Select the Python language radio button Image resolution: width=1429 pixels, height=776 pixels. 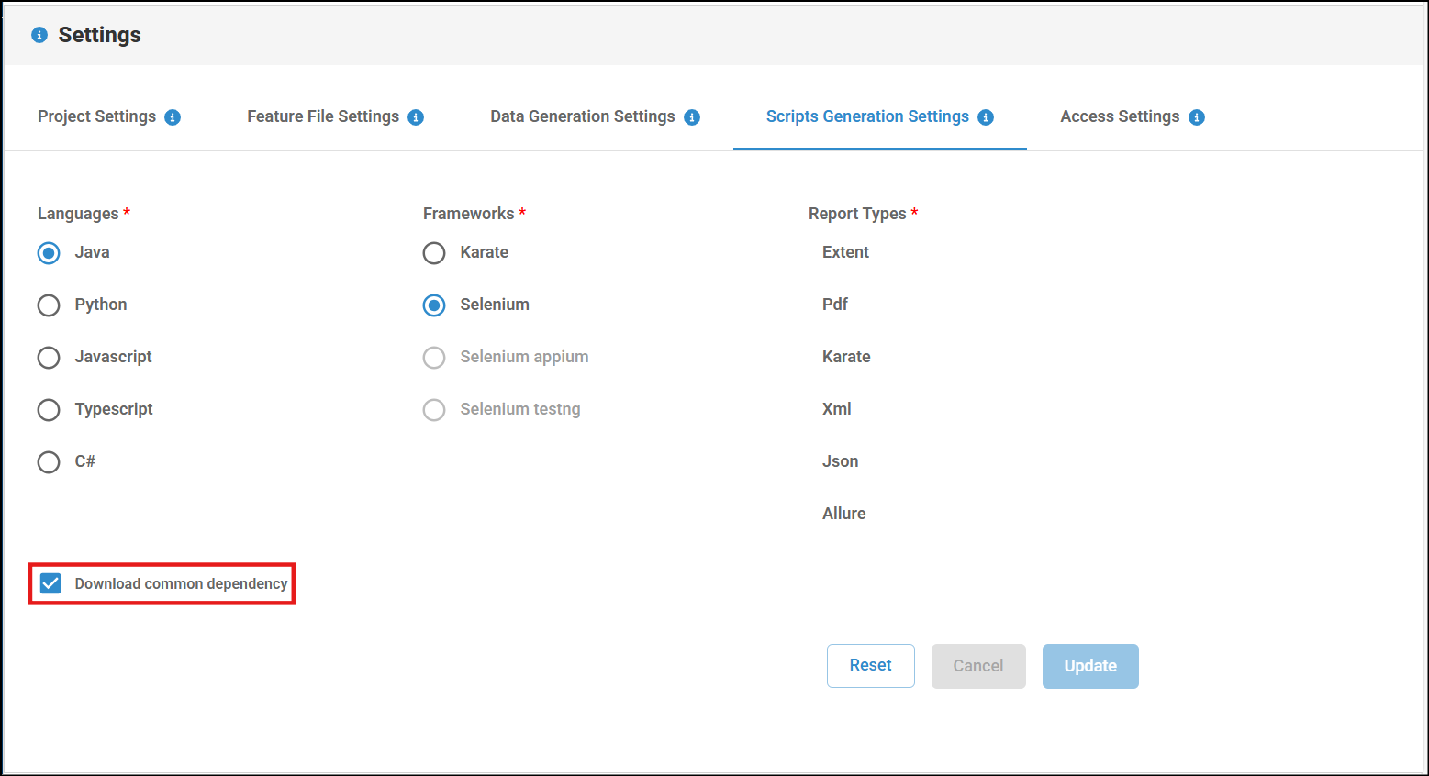point(49,305)
